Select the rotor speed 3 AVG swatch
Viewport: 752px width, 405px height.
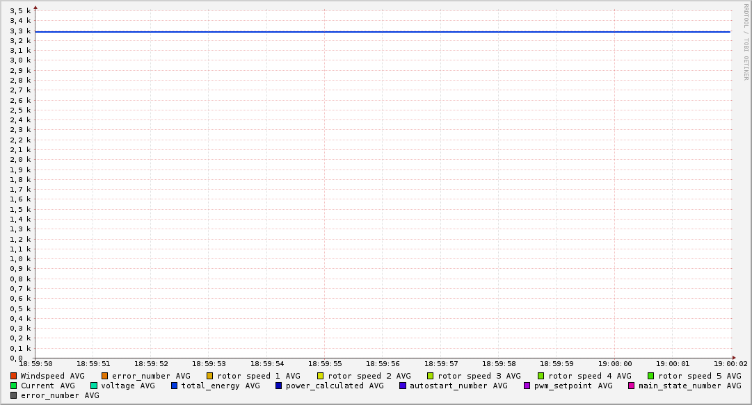431,376
